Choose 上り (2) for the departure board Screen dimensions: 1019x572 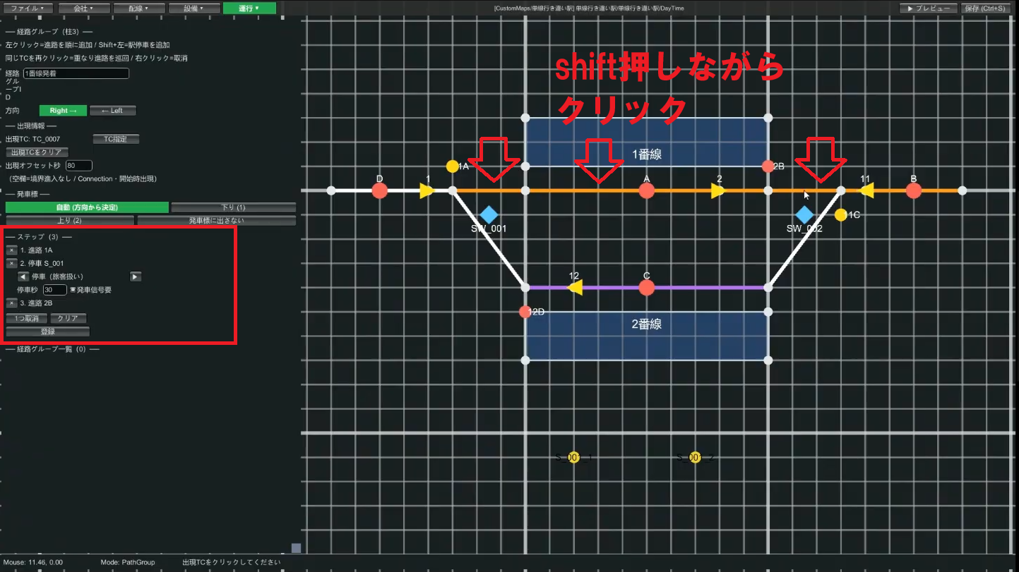(x=69, y=221)
